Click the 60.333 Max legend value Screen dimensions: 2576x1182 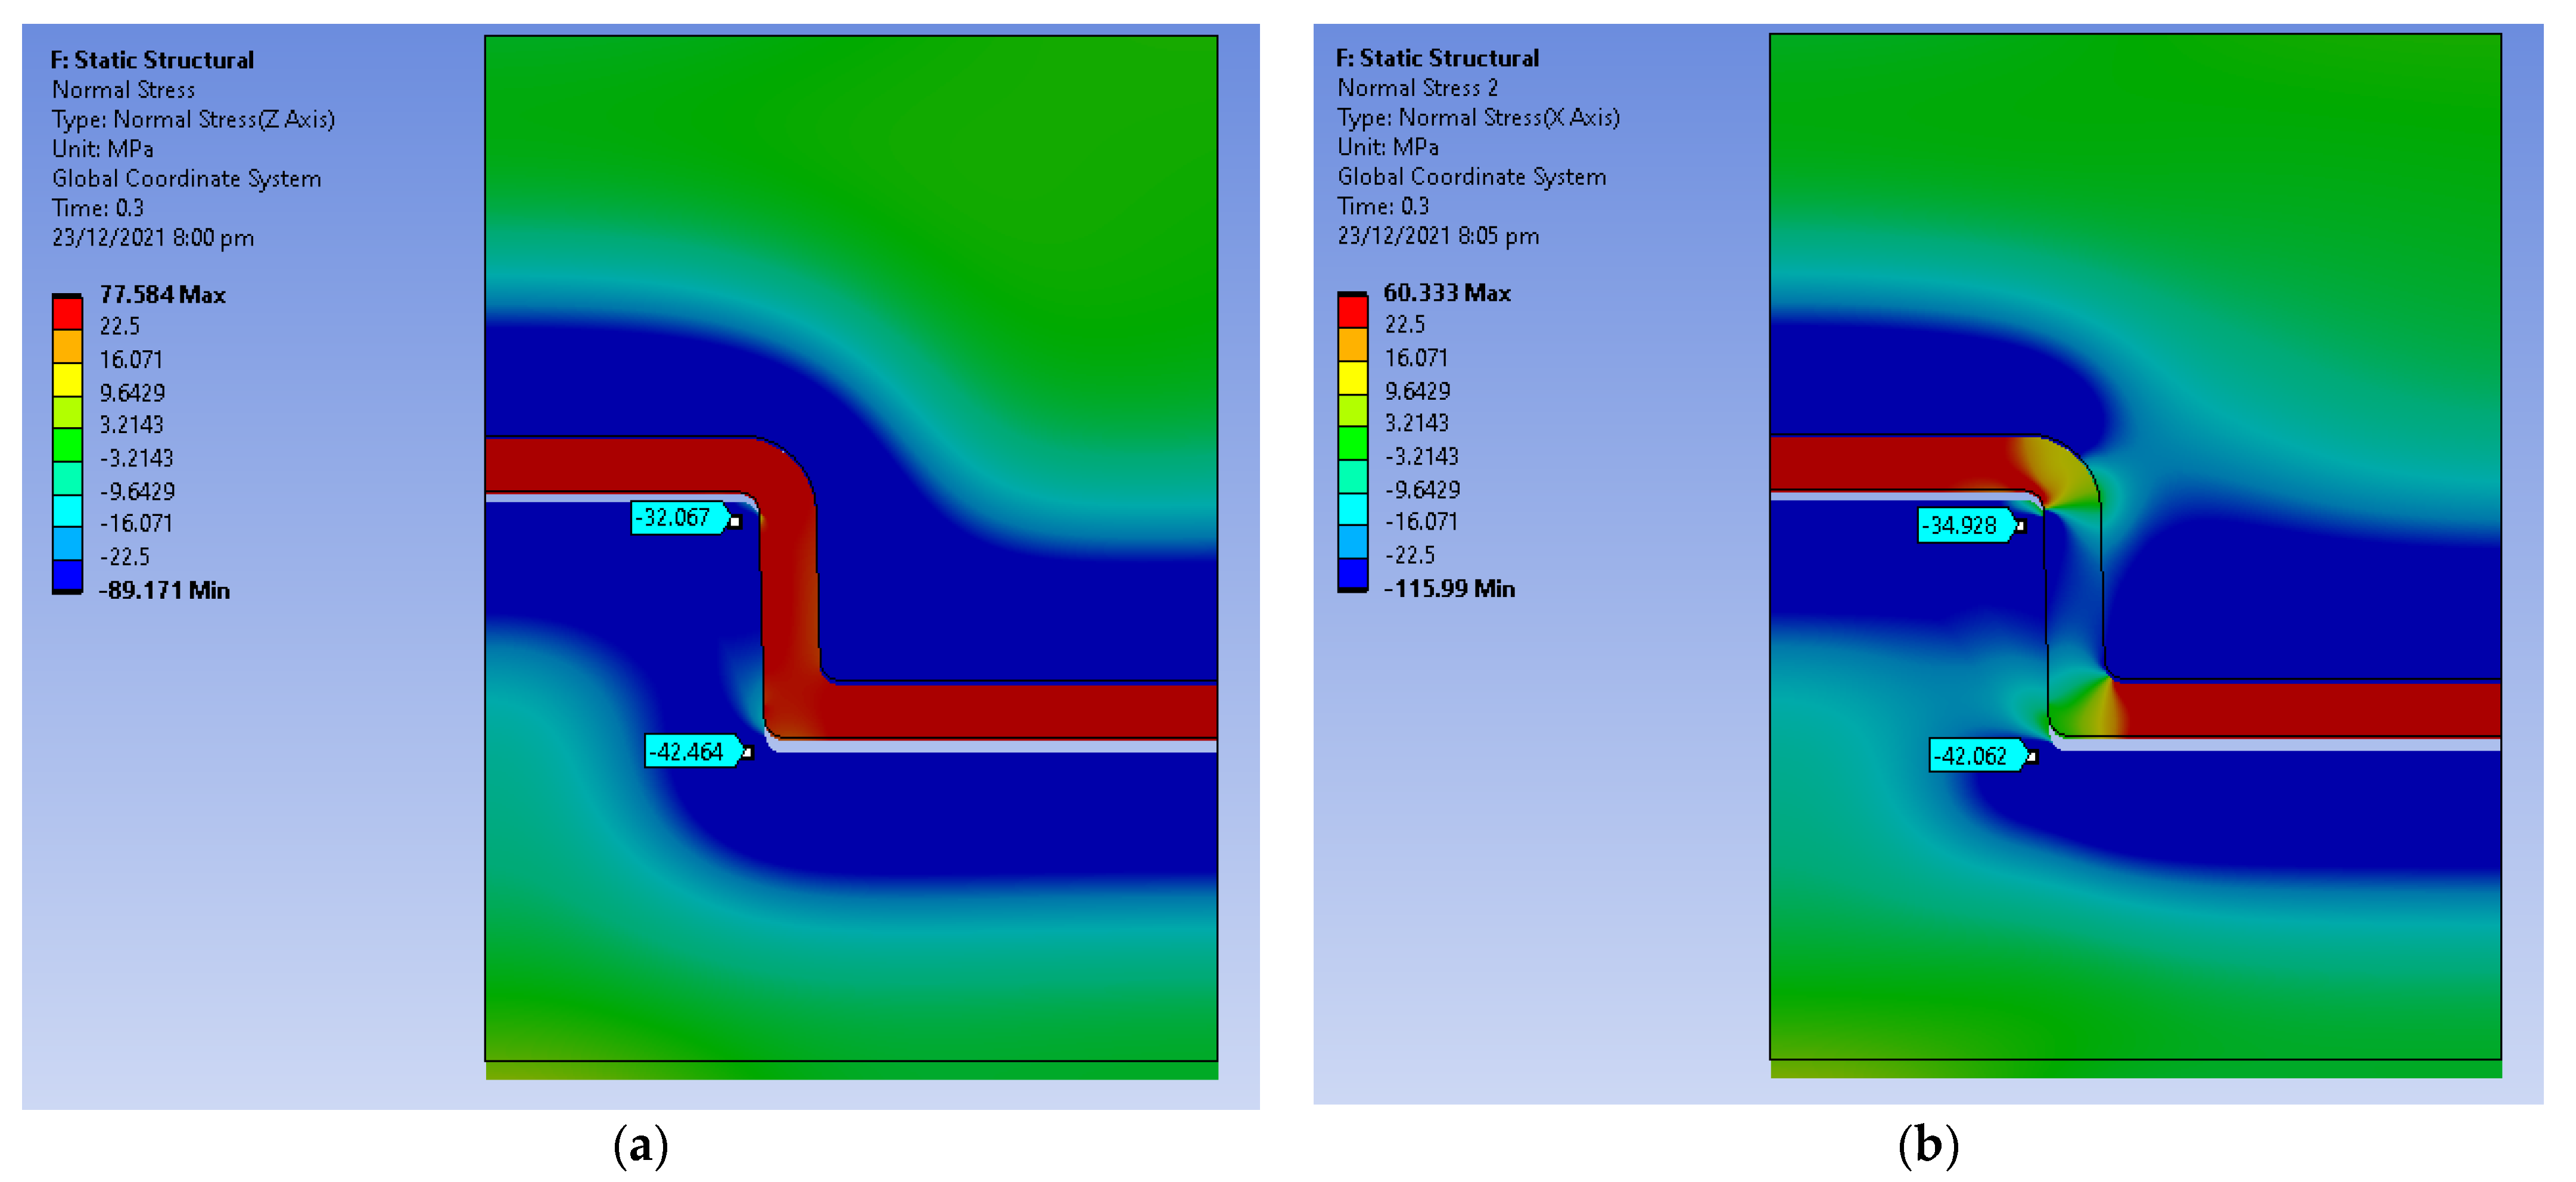pos(1446,293)
